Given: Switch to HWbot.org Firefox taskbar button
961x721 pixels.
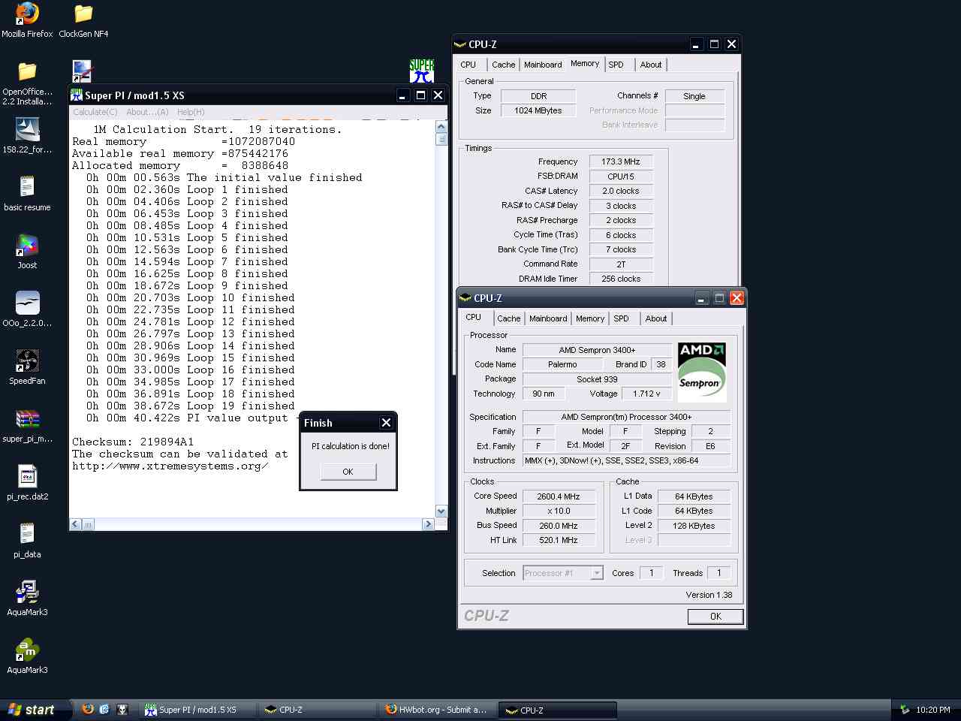Looking at the screenshot, I should [437, 710].
